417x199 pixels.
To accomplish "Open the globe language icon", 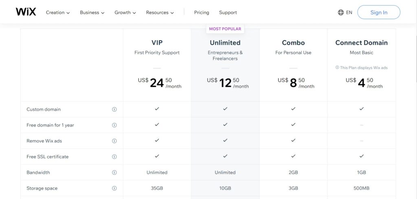I will 341,13.
